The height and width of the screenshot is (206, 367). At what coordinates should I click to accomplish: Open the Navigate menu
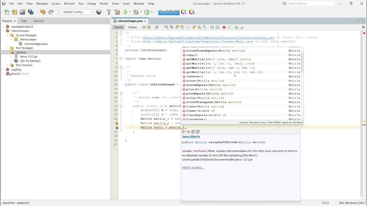(42, 3)
